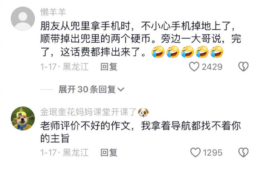Tap the dog emoji beside 金珉奎花妈妈 username
The image size is (260, 169).
(x=143, y=113)
